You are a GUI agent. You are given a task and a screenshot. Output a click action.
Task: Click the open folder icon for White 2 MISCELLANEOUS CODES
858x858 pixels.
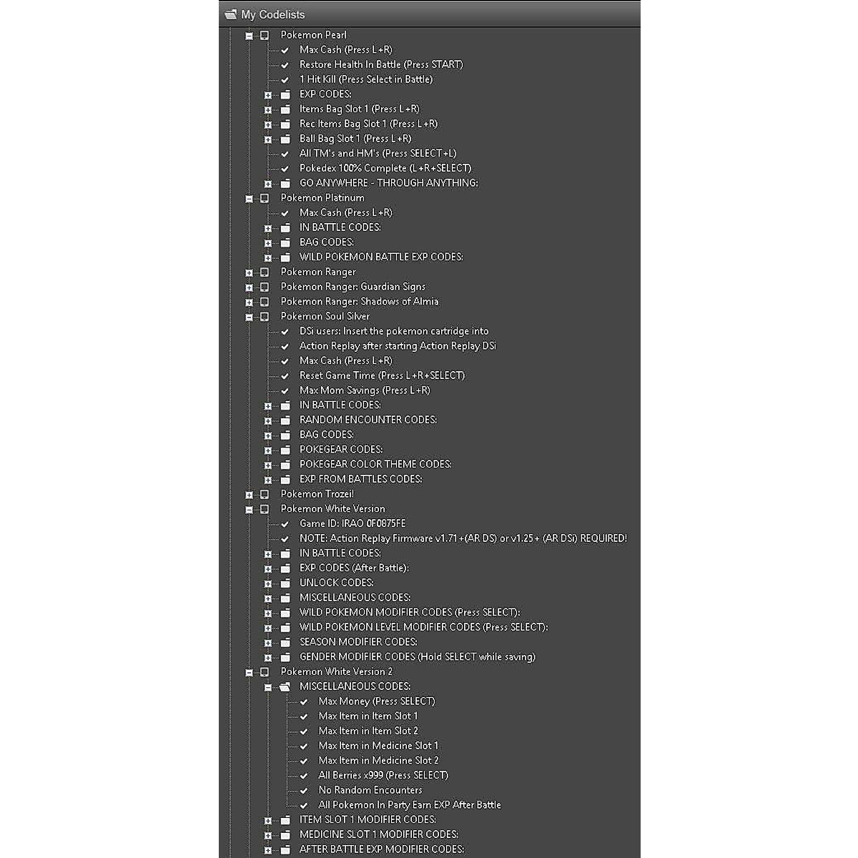click(x=285, y=686)
